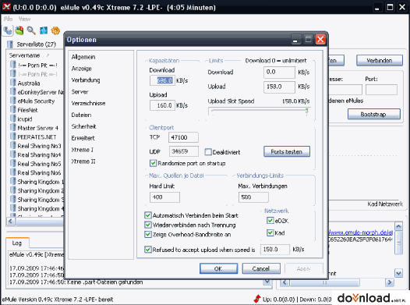Select the PEERATES.NET server icon
The image size is (410, 305).
click(x=12, y=137)
